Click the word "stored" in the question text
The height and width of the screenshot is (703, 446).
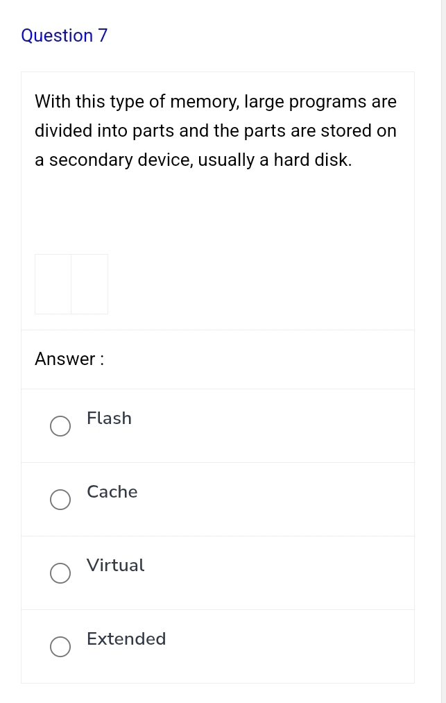[x=346, y=131]
